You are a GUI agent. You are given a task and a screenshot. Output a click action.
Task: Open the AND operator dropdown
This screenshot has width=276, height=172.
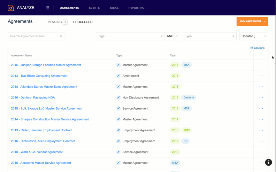coord(172,36)
